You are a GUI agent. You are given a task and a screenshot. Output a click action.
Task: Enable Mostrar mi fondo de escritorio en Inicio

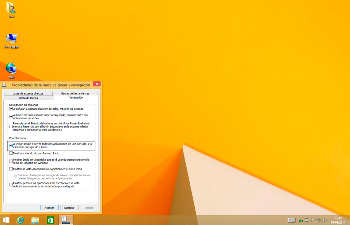click(11, 153)
